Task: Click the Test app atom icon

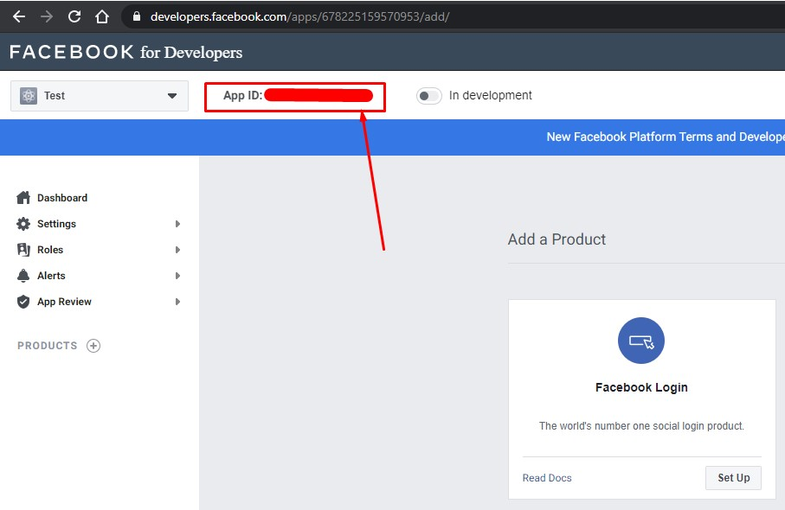Action: (29, 95)
